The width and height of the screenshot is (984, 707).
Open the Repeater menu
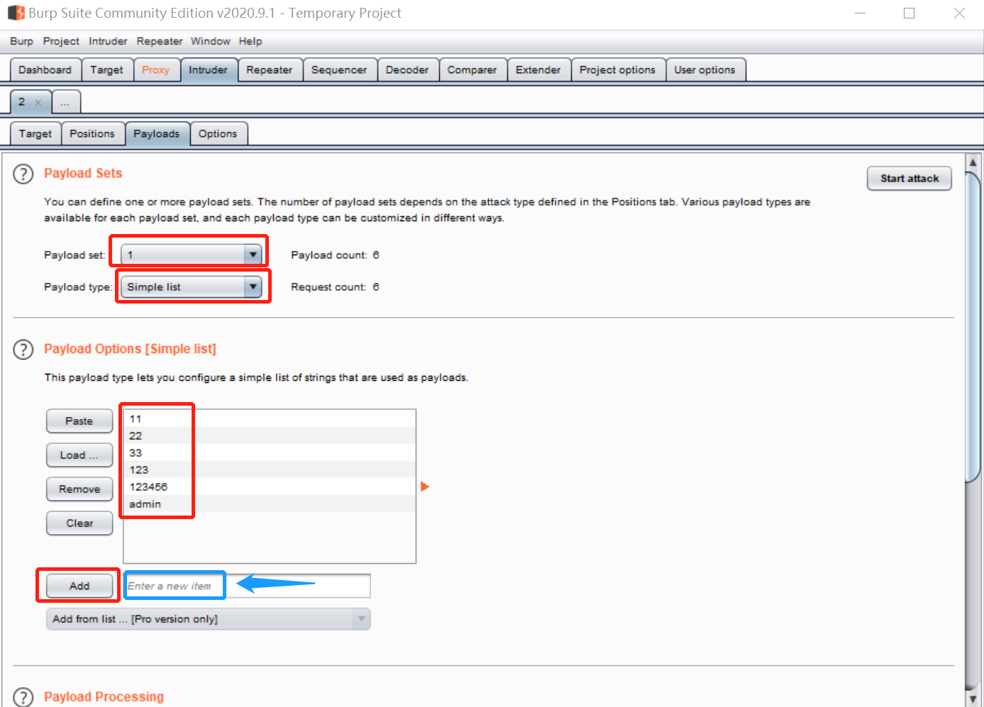tap(160, 41)
